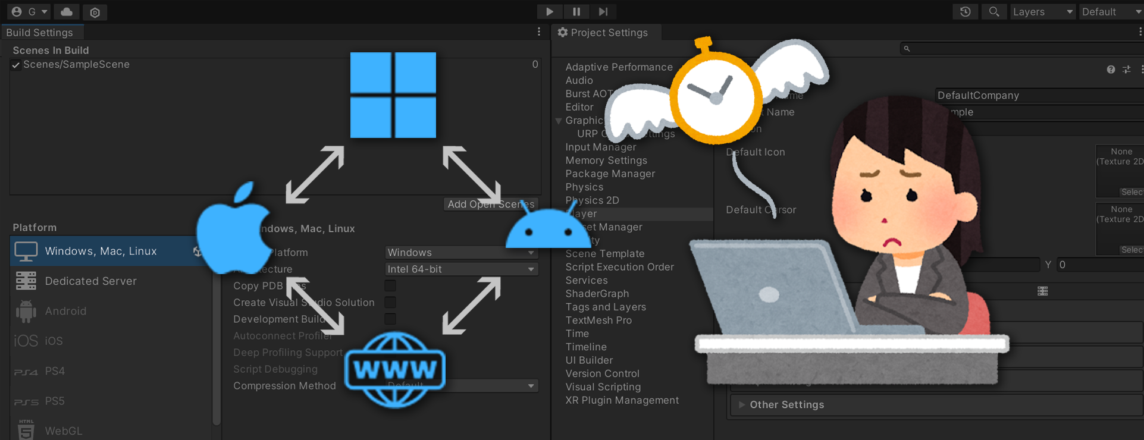1144x440 pixels.
Task: Open the Player settings preset sliders icon
Action: [1127, 70]
